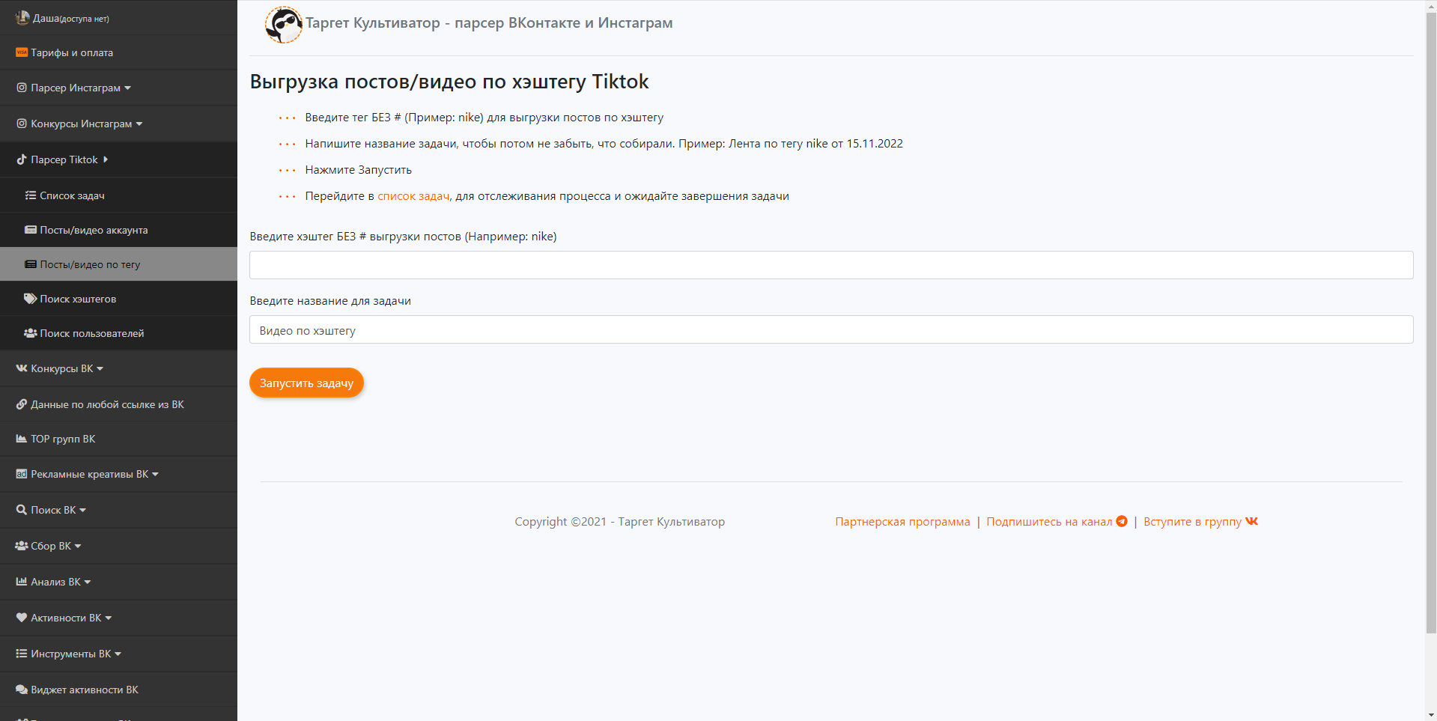This screenshot has width=1437, height=721.
Task: Click the heart icon beside Активности ВК
Action: coord(22,618)
